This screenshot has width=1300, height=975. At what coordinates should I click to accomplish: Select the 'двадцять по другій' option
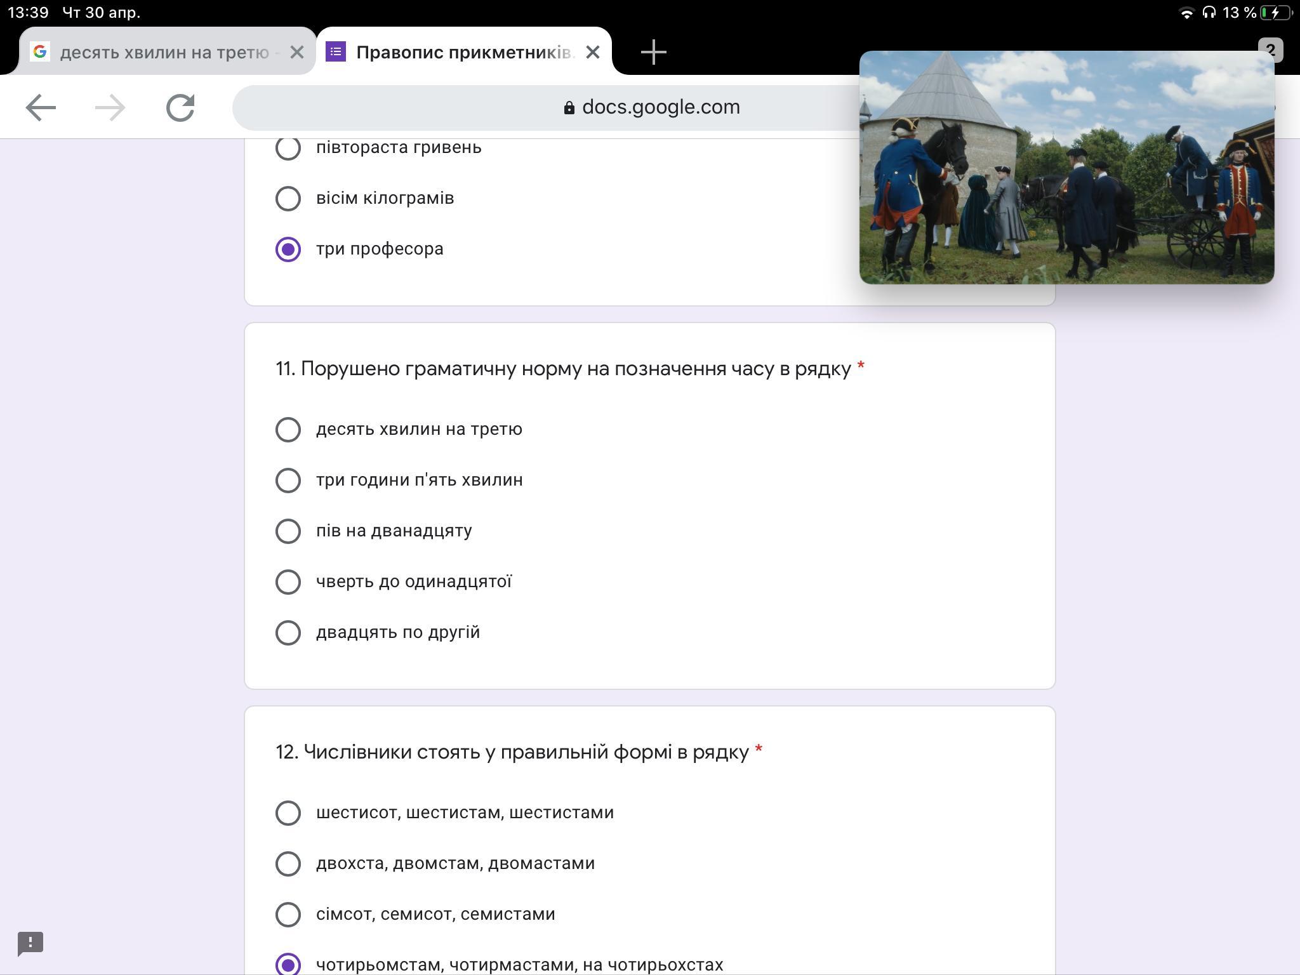[288, 632]
